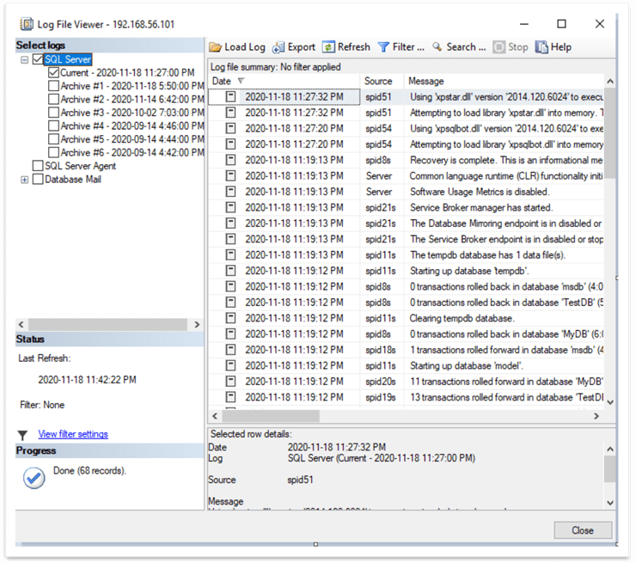
Task: Uncheck the Current 2020-11-18 11:27:00 PM log
Action: coord(53,72)
